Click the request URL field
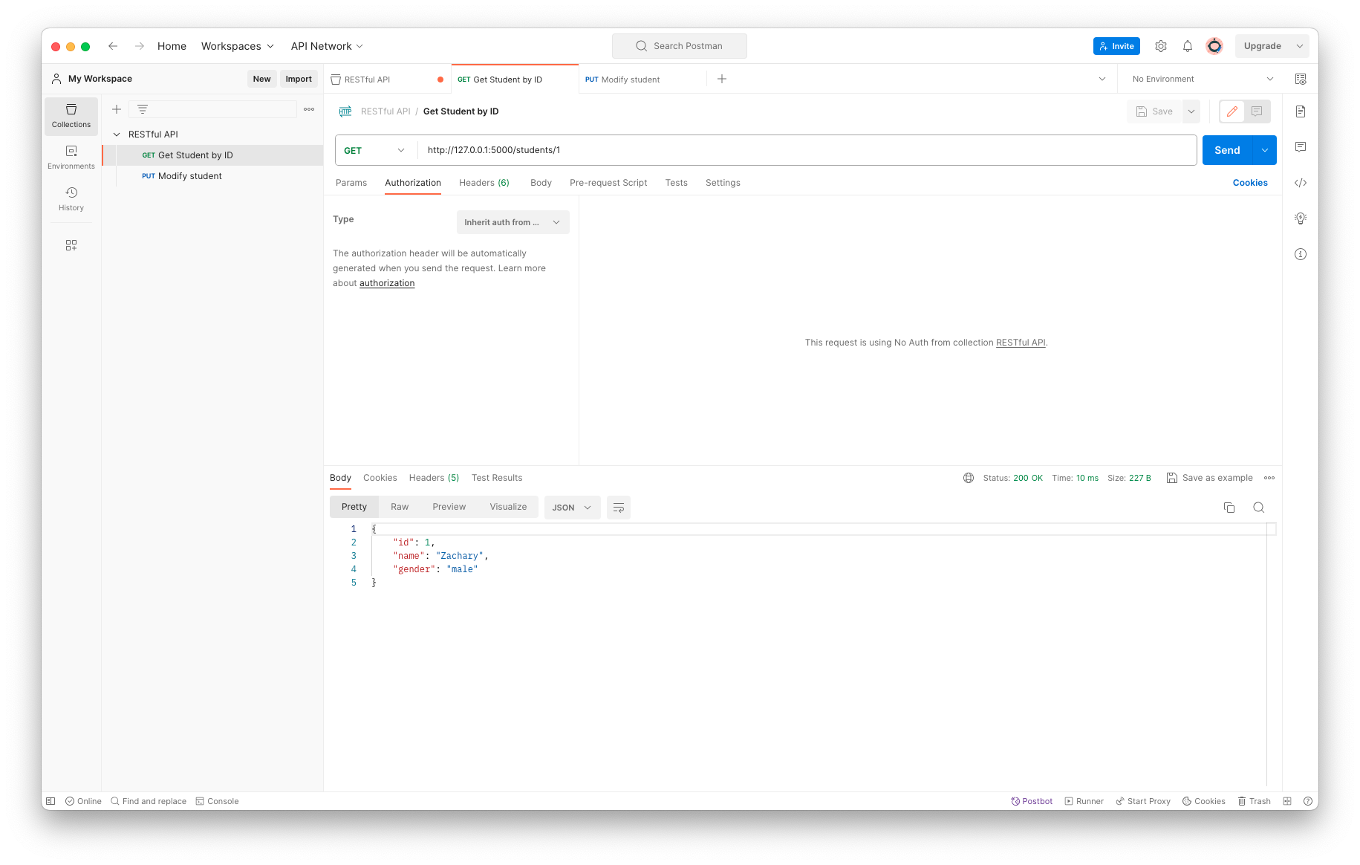Image resolution: width=1360 pixels, height=865 pixels. (x=807, y=150)
